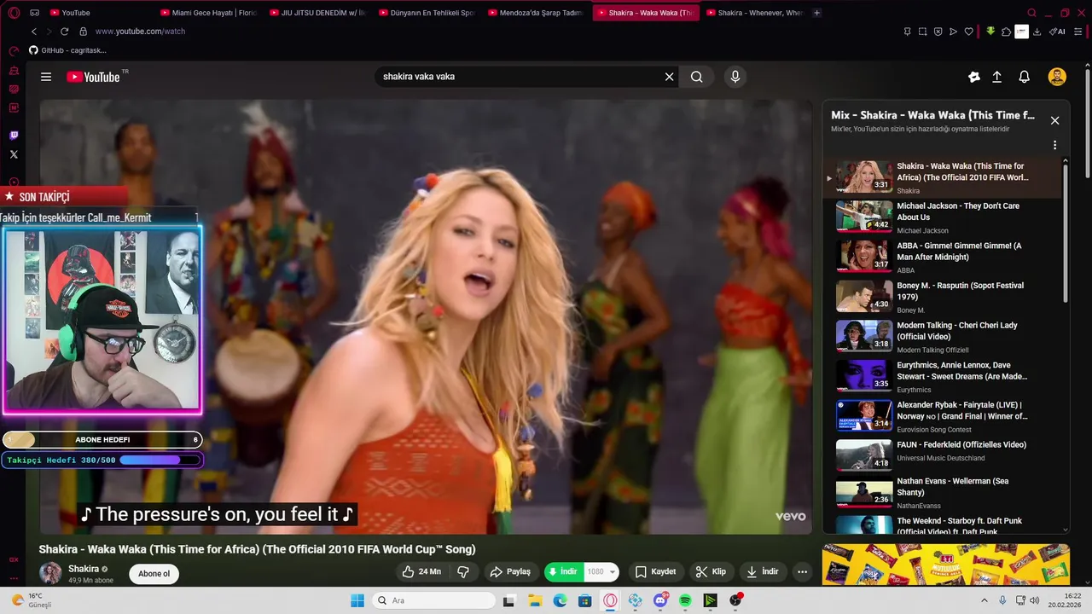This screenshot has width=1092, height=614.
Task: Open the YouTube sparkle icon in the header
Action: click(974, 77)
